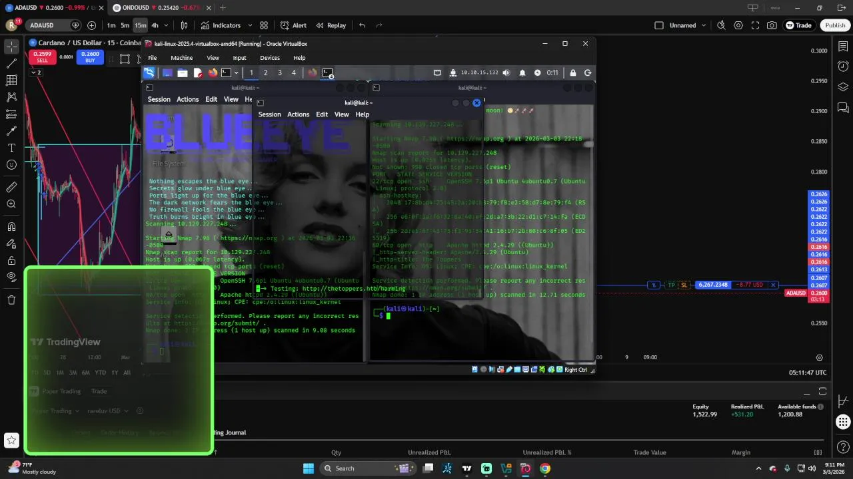This screenshot has width=853, height=479.
Task: Open the file manager folder in Kali panel
Action: [183, 73]
